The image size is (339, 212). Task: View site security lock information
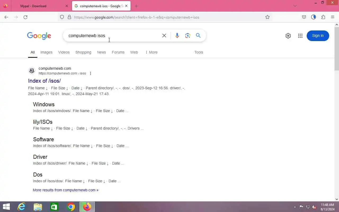click(x=69, y=17)
